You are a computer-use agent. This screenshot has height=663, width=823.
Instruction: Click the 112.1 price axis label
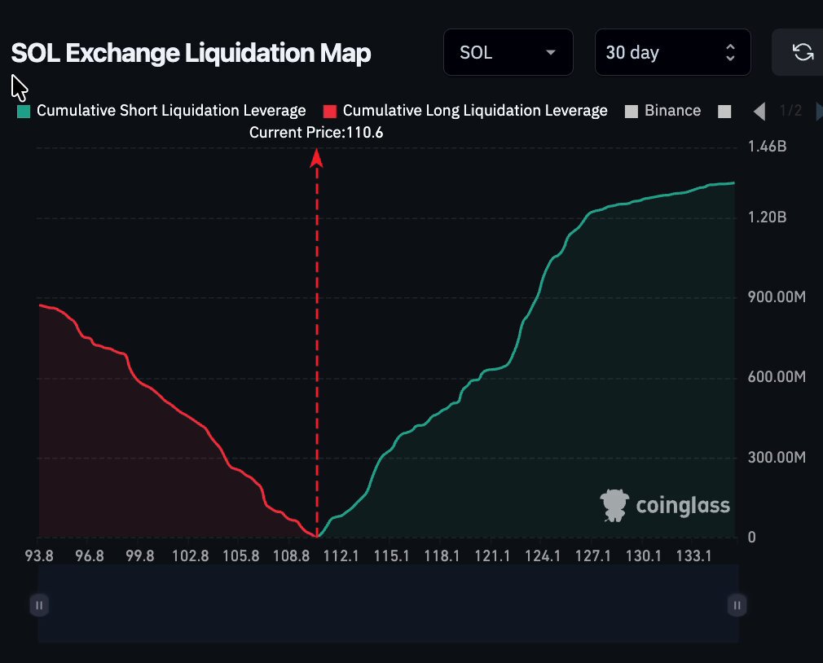tap(341, 556)
